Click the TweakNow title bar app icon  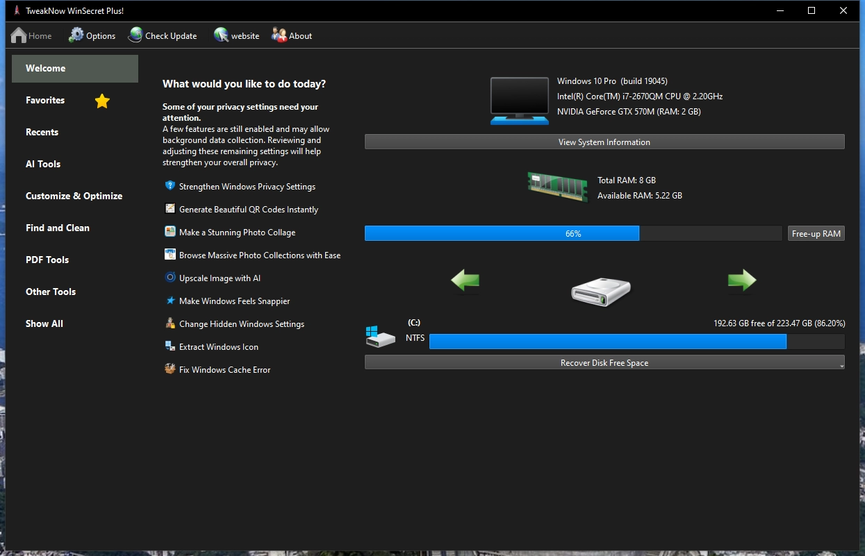[x=17, y=10]
